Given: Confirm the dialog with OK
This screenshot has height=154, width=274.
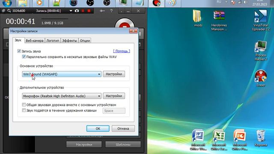Looking at the screenshot, I should point(98,128).
